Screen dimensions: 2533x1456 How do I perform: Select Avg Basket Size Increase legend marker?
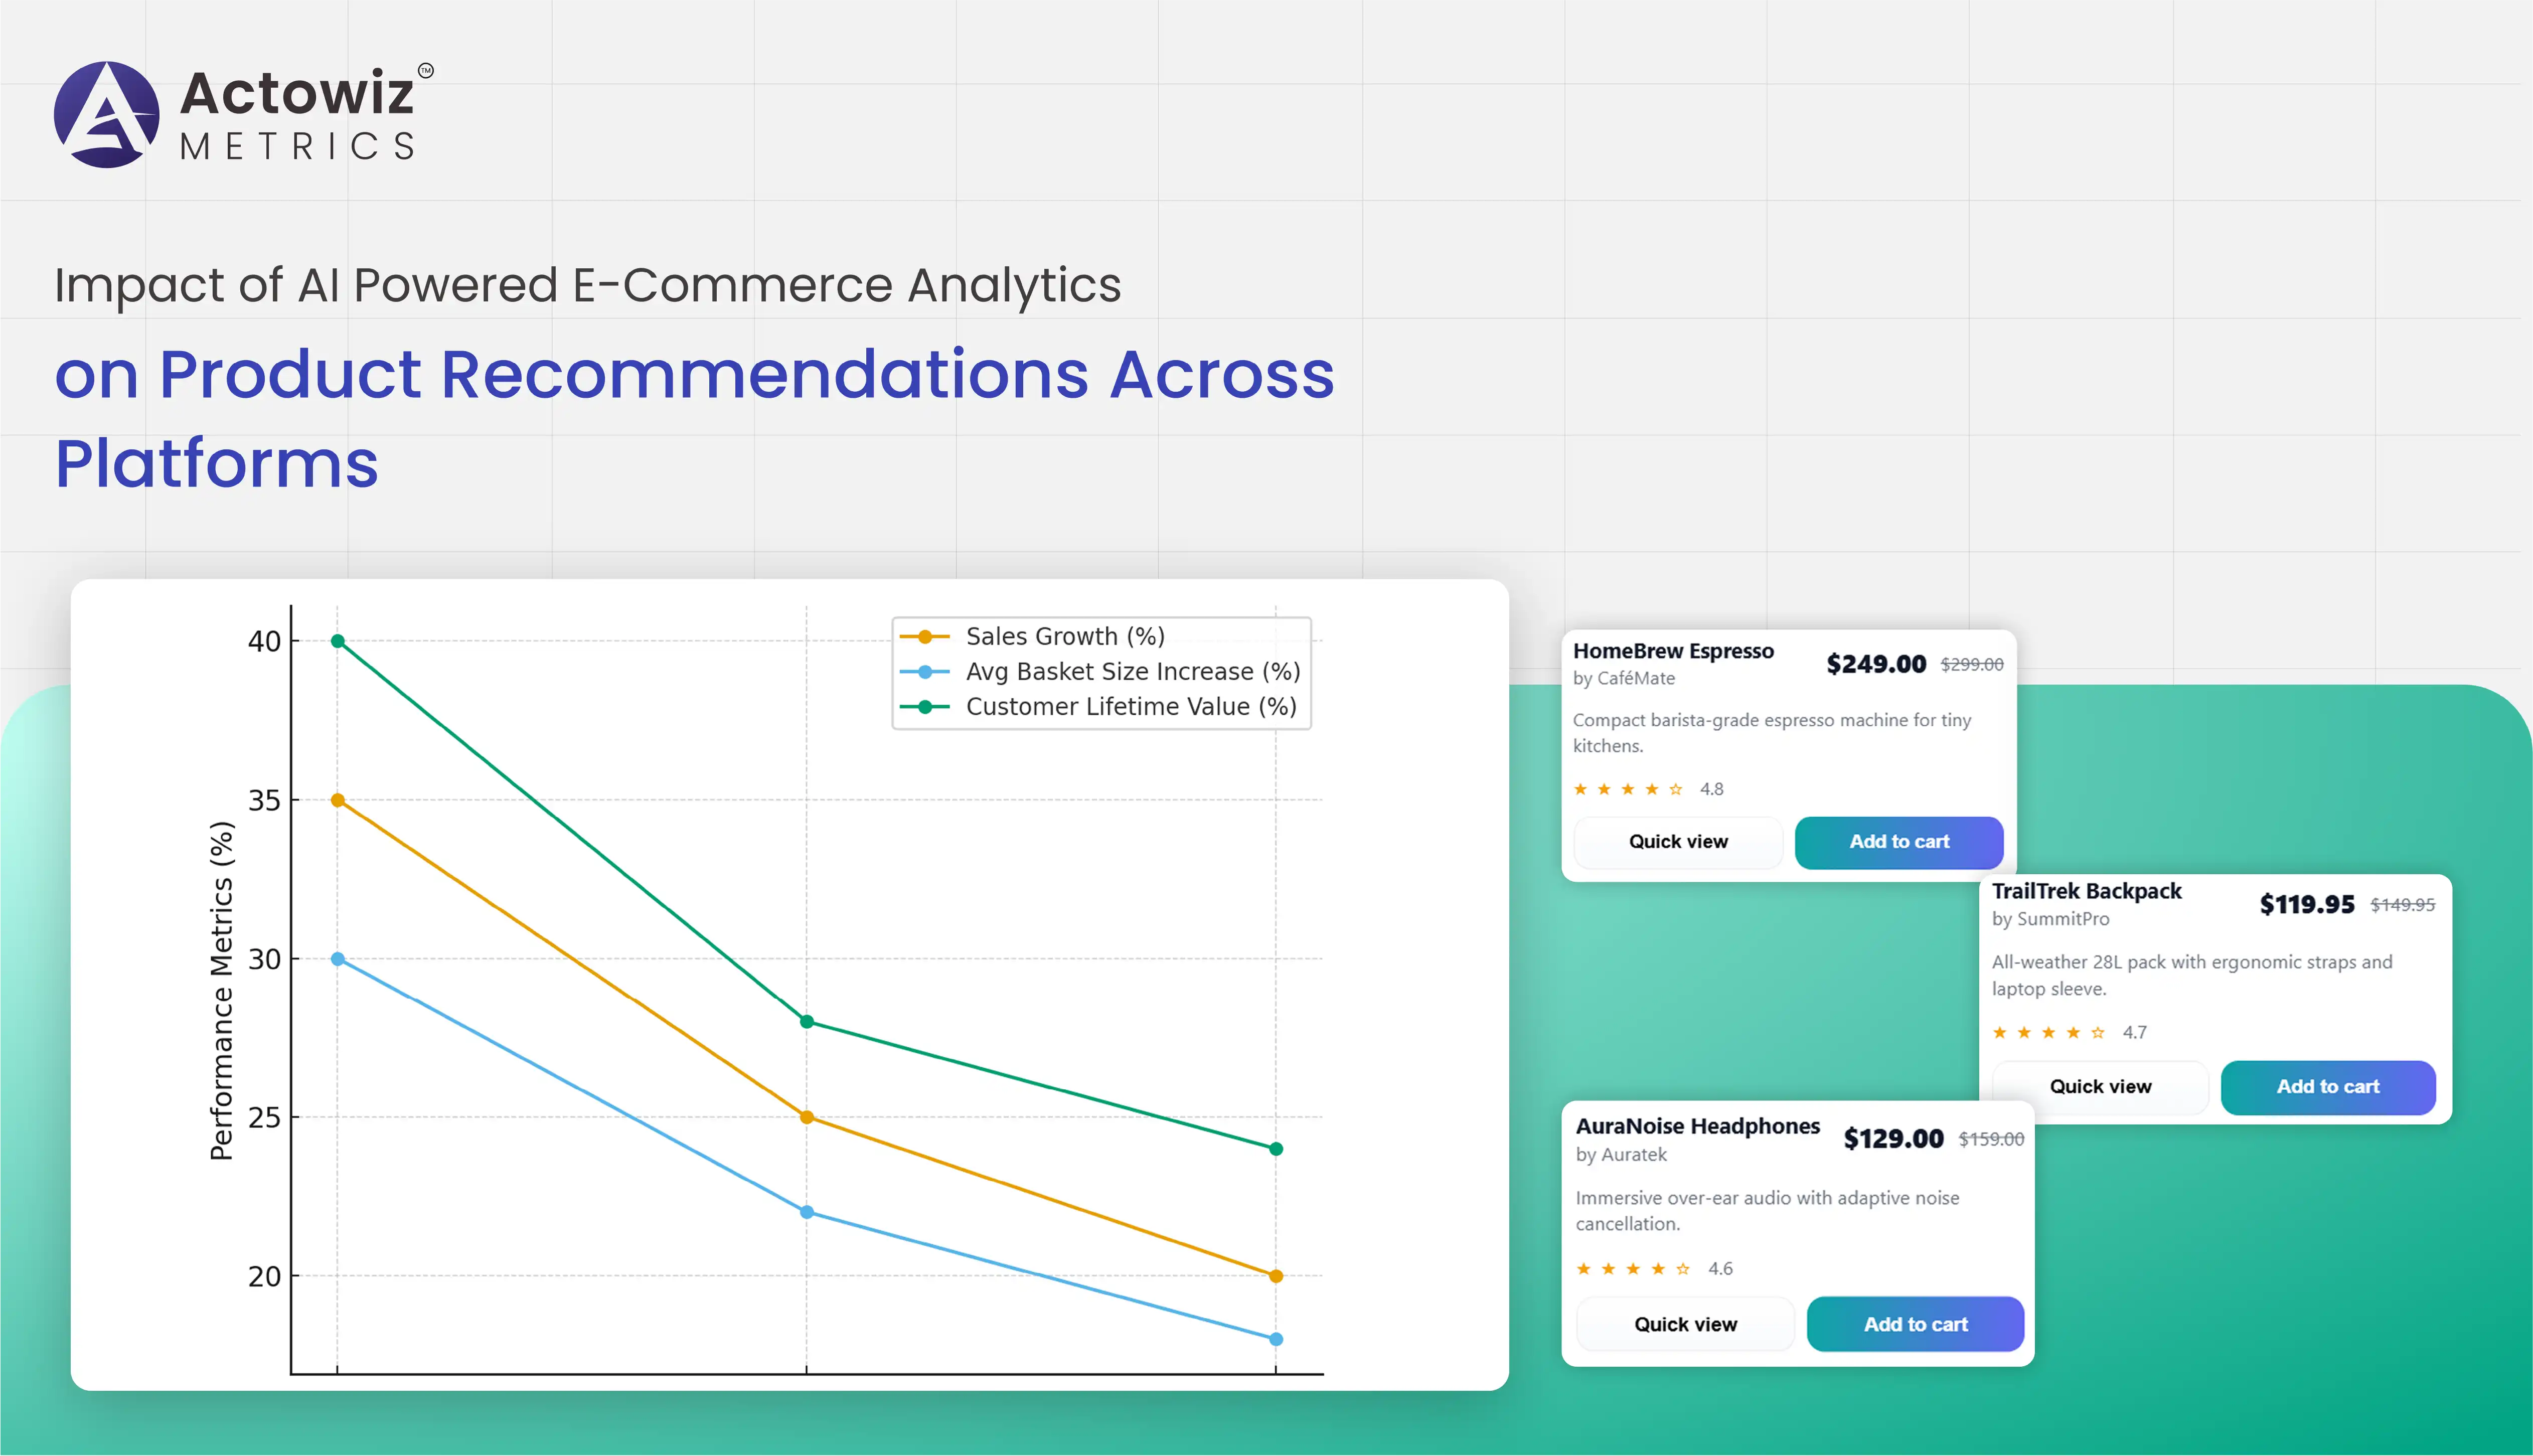pos(925,672)
